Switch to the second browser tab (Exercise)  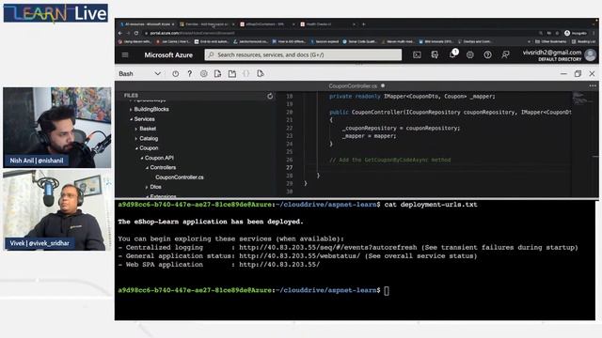tap(207, 24)
